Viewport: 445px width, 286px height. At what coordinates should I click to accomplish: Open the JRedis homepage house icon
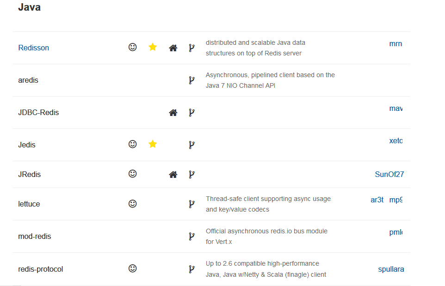coord(173,174)
